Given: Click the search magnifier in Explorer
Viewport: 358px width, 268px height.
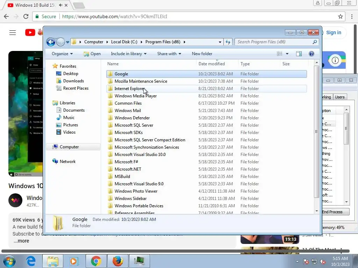Looking at the screenshot, I should 315,42.
